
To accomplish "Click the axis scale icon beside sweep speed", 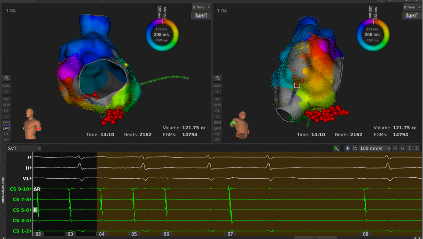I will pyautogui.click(x=355, y=149).
